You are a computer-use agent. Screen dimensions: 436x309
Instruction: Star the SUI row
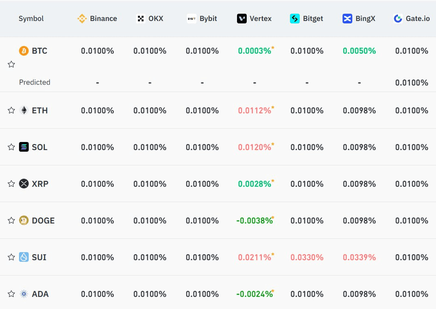pos(11,257)
